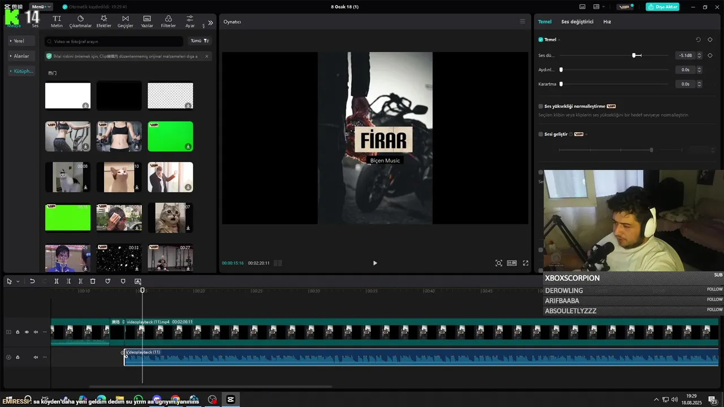Switch to the Hız speed tab
The image size is (724, 407).
[x=607, y=21]
